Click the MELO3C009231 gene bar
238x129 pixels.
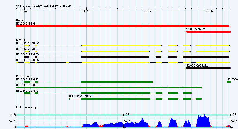pos(123,26)
